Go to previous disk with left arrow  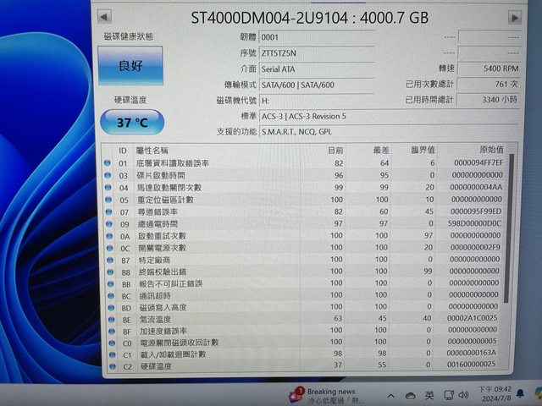(103, 16)
